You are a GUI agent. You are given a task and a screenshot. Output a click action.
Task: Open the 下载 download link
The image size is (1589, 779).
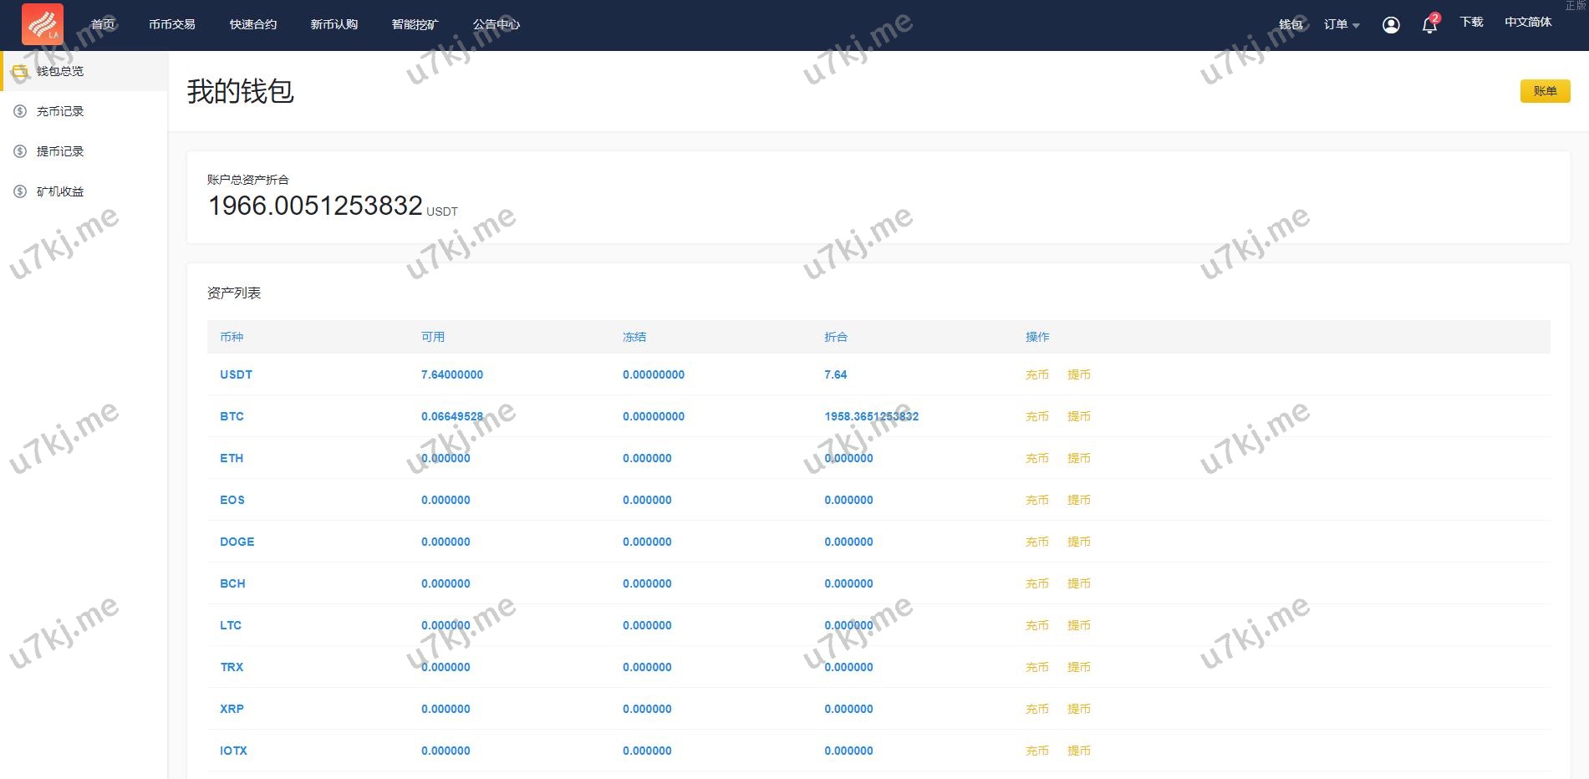point(1471,23)
